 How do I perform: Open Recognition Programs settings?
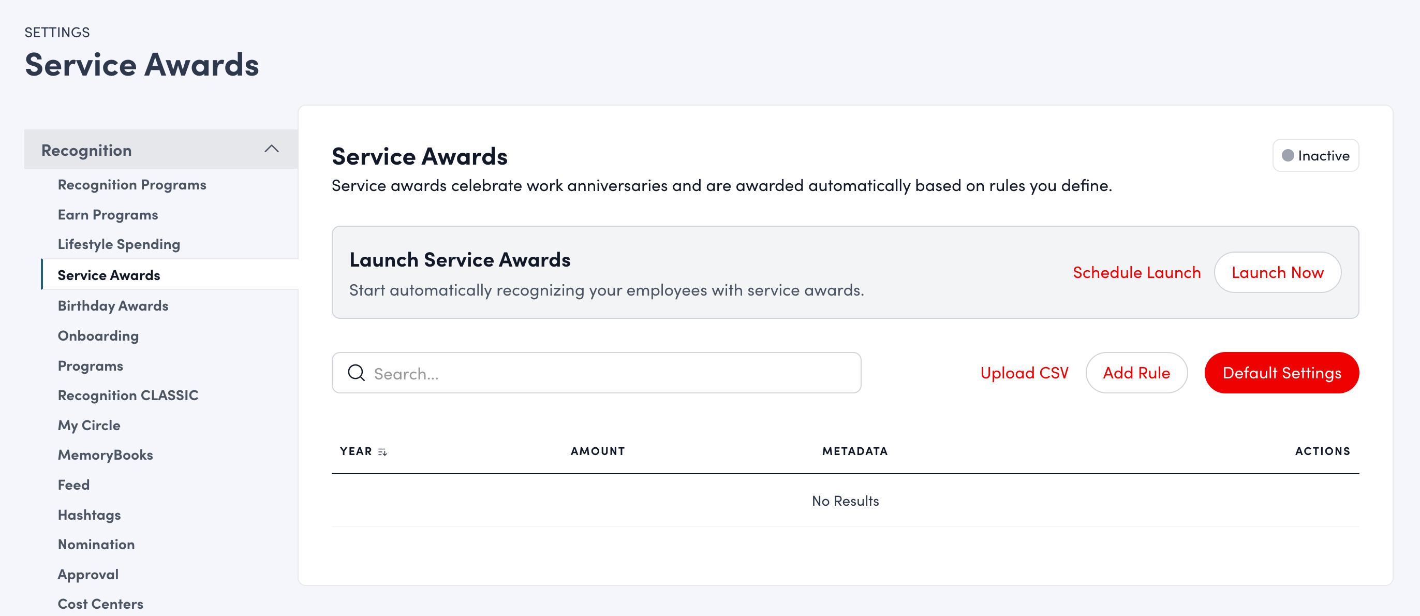coord(132,185)
